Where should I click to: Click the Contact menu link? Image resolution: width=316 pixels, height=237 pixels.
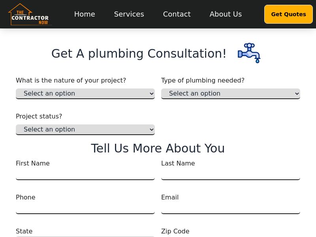tap(177, 14)
